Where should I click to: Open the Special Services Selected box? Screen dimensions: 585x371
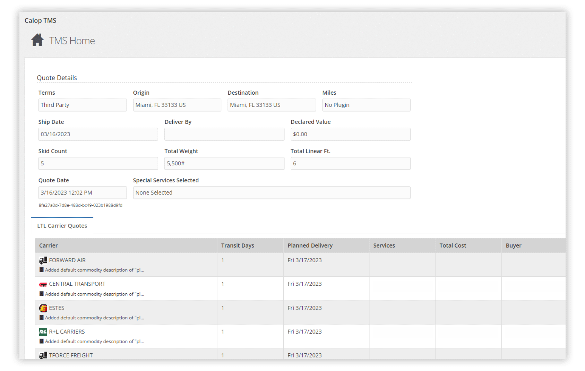[x=271, y=193]
